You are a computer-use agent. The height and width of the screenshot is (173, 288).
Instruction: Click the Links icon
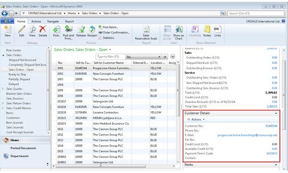coord(217,31)
